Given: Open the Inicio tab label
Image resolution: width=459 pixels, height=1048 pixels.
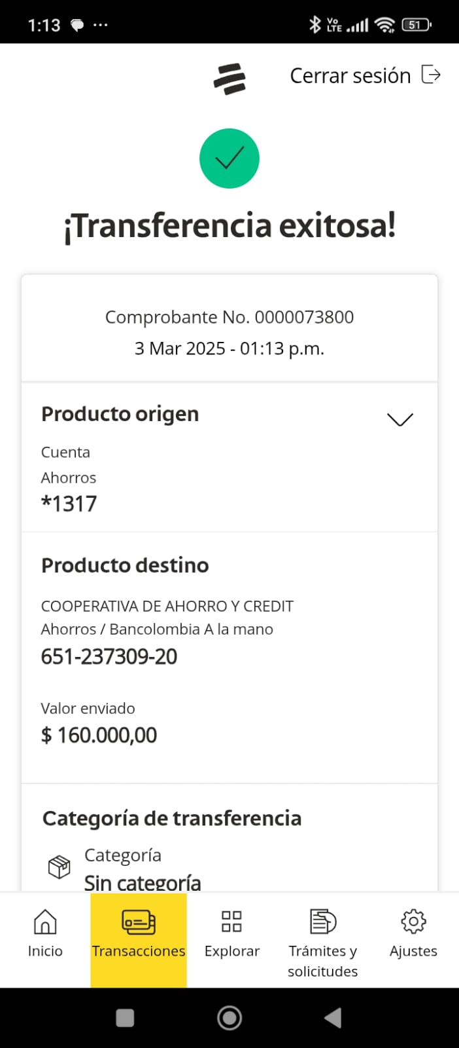Looking at the screenshot, I should click(45, 951).
